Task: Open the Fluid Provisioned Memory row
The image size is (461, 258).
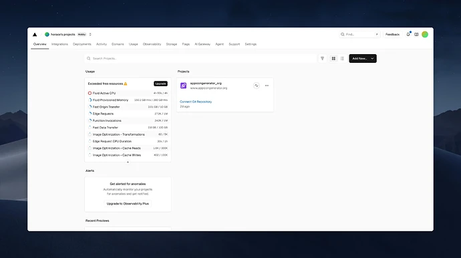Action: 128,100
